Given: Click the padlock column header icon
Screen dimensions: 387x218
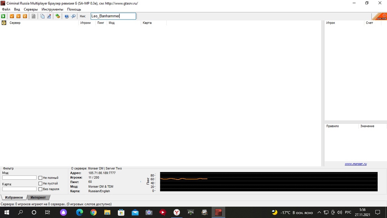Looking at the screenshot, I should (4, 23).
